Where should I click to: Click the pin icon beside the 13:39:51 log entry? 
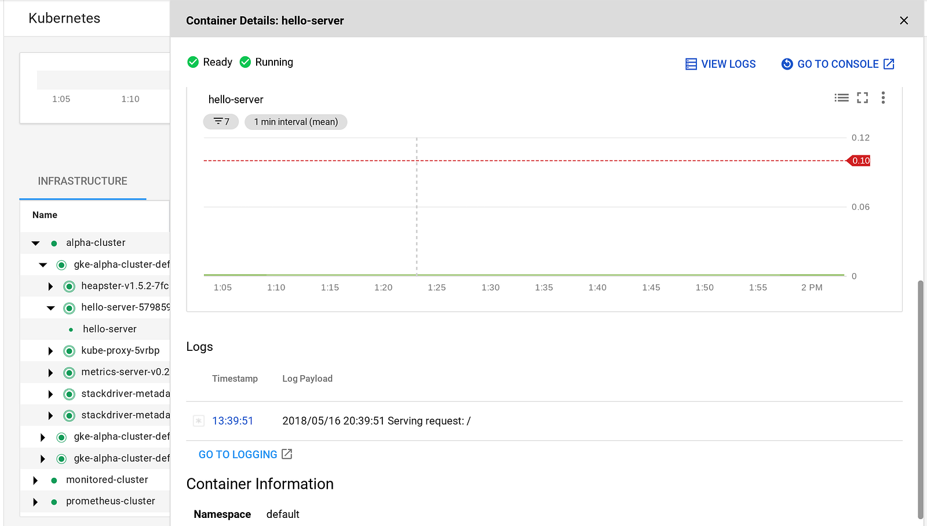pyautogui.click(x=199, y=421)
